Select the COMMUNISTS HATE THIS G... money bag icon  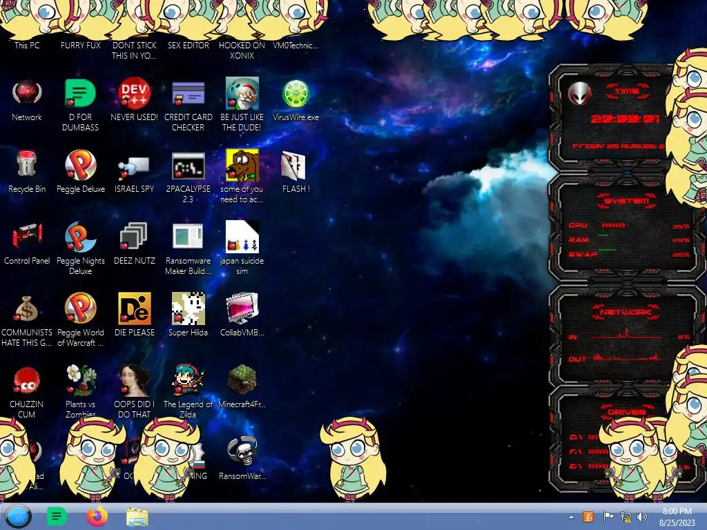(x=27, y=308)
